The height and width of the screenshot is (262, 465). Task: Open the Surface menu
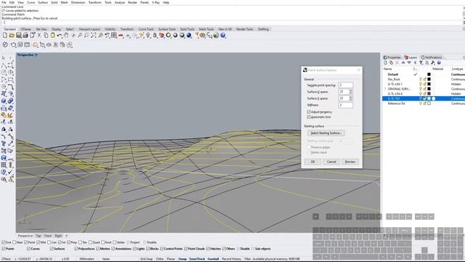click(43, 2)
